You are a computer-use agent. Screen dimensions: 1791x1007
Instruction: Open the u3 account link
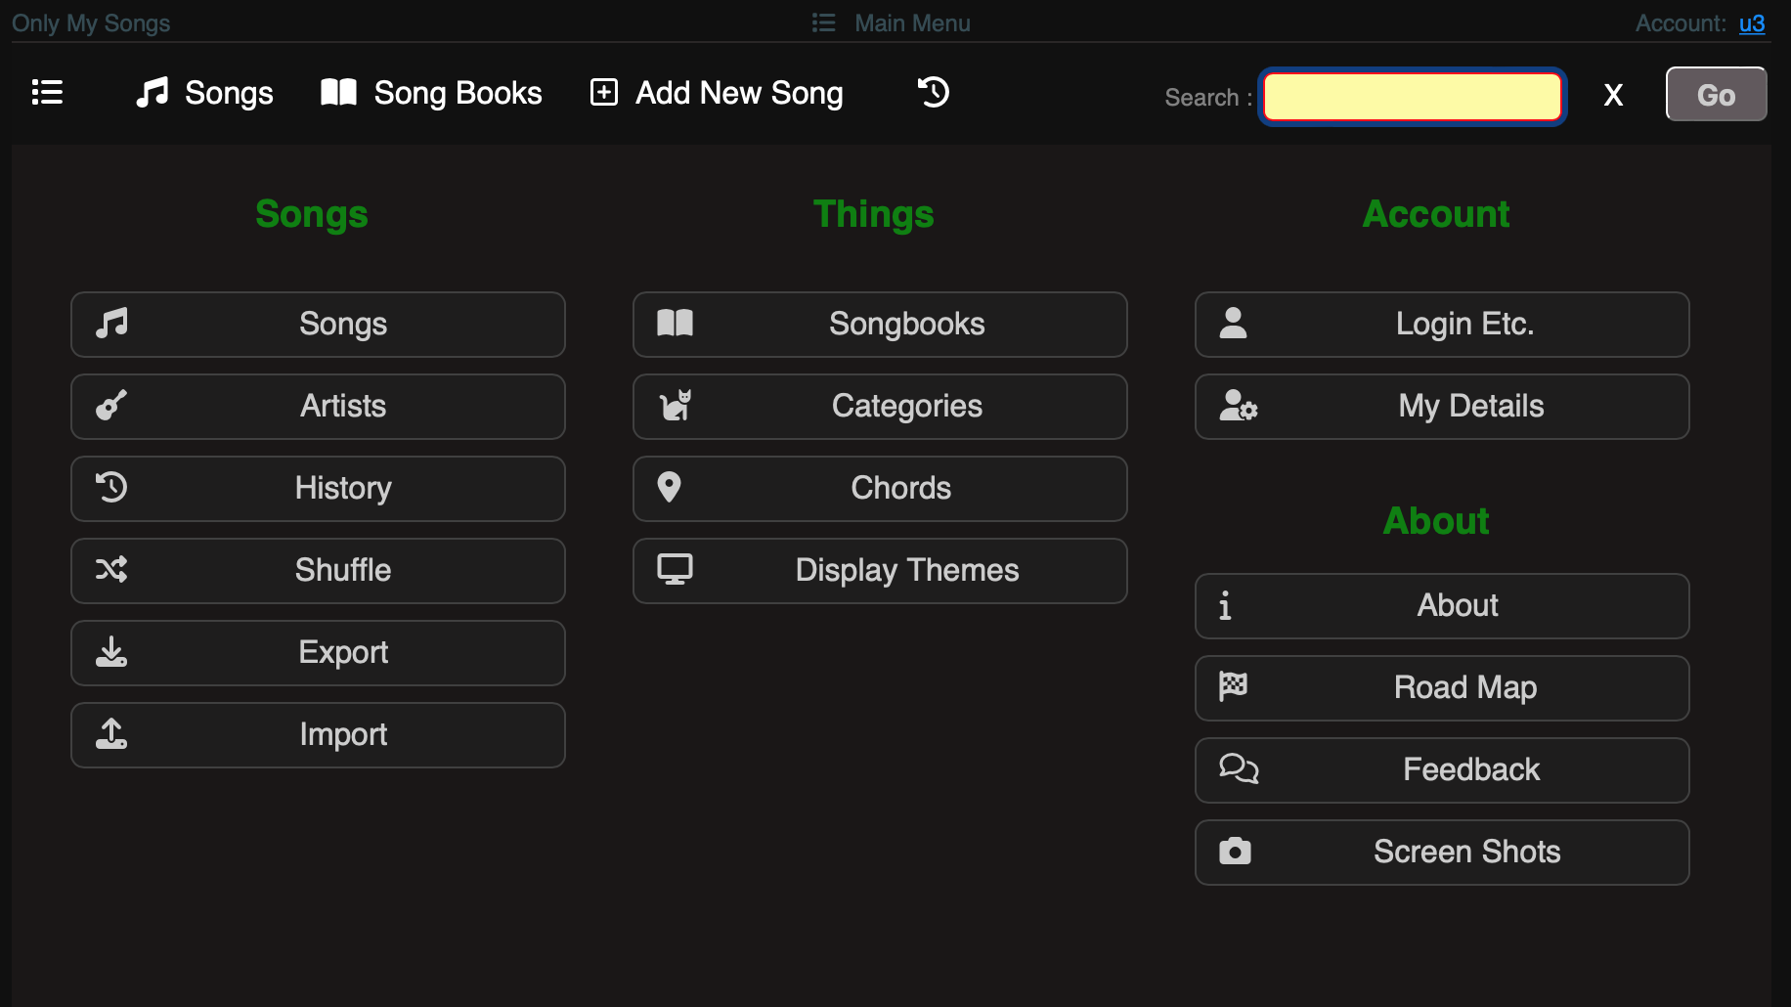(x=1751, y=23)
